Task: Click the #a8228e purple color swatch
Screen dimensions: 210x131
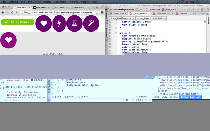Action: 32,80
